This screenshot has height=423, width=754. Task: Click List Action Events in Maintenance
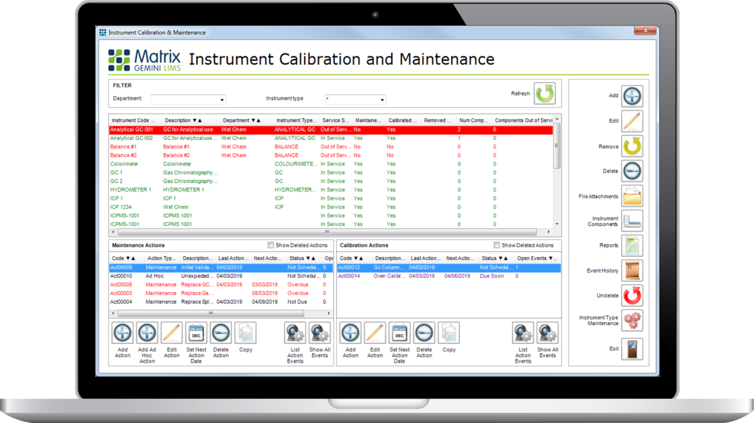295,333
